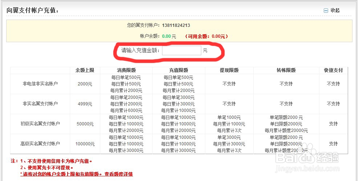Click the 转帐限额 column header
Viewport: 359px width, 181px height.
(x=286, y=71)
